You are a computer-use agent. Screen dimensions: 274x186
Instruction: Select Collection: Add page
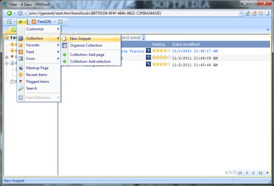(91, 55)
